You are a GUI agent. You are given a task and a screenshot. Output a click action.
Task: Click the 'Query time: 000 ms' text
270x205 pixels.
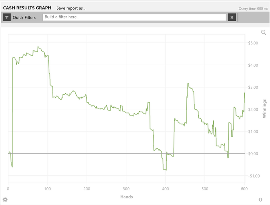coord(253,8)
